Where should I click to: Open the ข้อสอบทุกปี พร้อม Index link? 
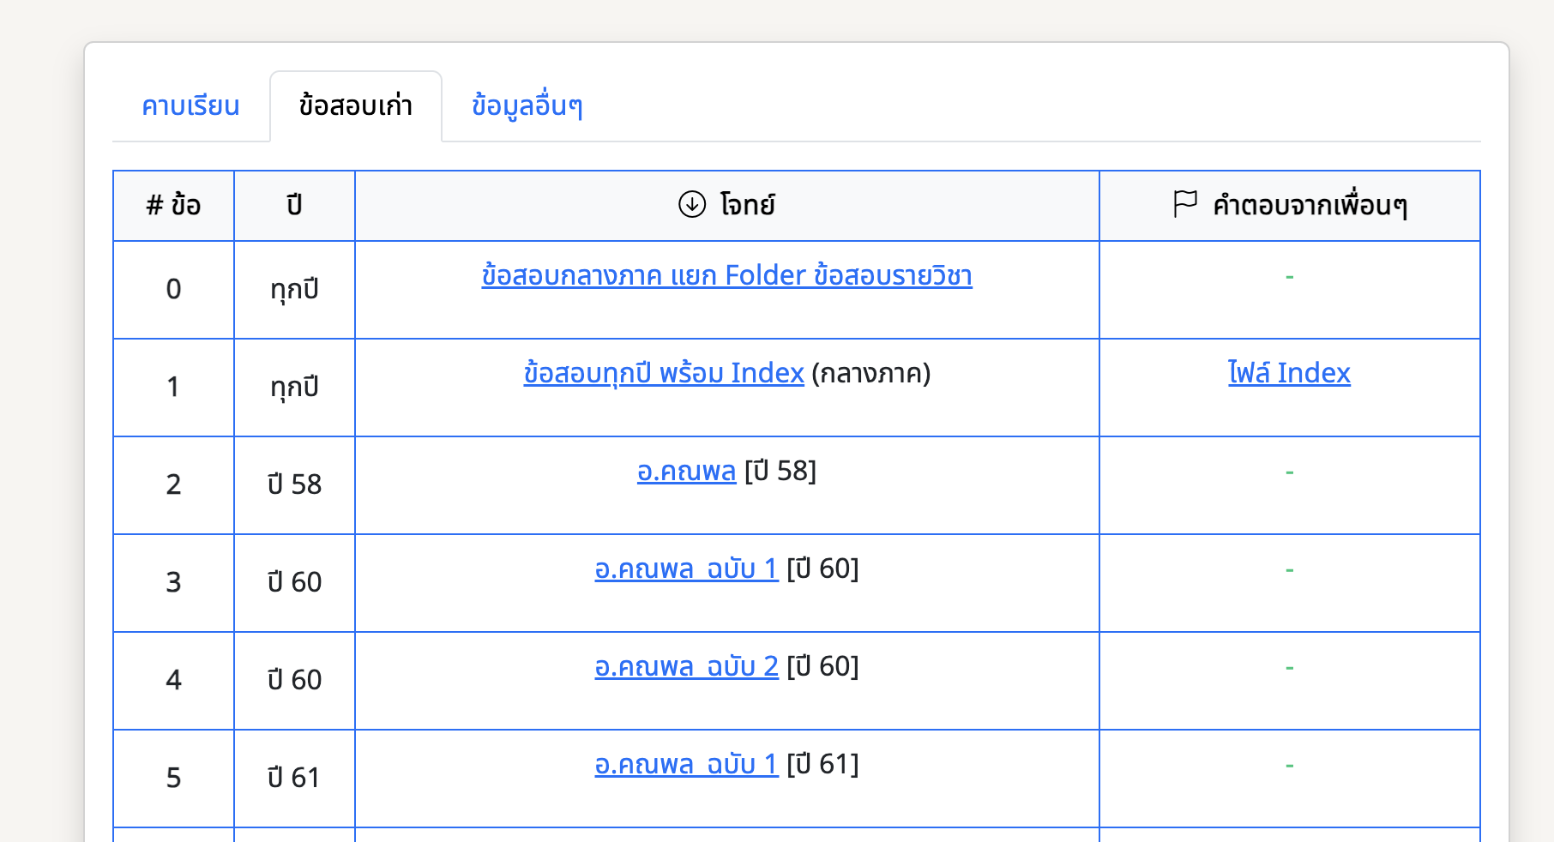coord(664,374)
